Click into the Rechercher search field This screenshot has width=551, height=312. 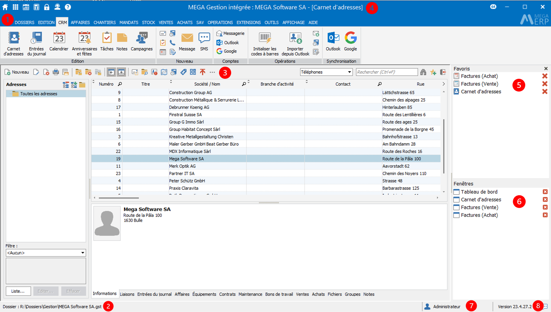click(x=386, y=72)
